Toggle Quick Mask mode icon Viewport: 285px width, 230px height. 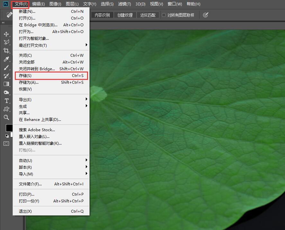click(x=6, y=143)
